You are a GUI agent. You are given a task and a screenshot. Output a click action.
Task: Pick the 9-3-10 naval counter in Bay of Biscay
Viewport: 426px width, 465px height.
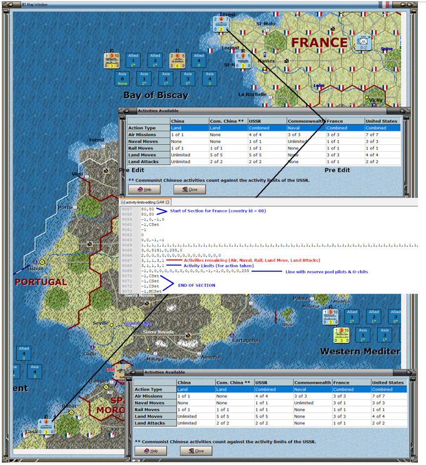click(111, 61)
